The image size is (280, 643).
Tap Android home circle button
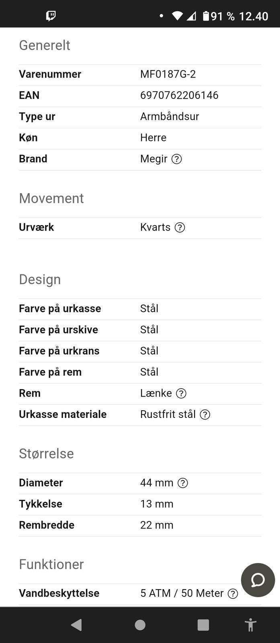click(140, 625)
